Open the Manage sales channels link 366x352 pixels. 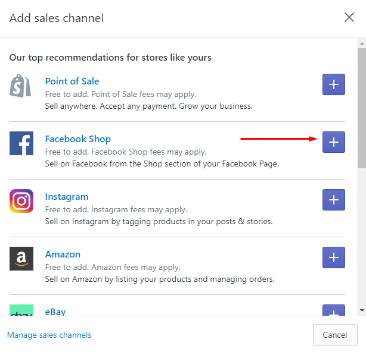pyautogui.click(x=49, y=335)
